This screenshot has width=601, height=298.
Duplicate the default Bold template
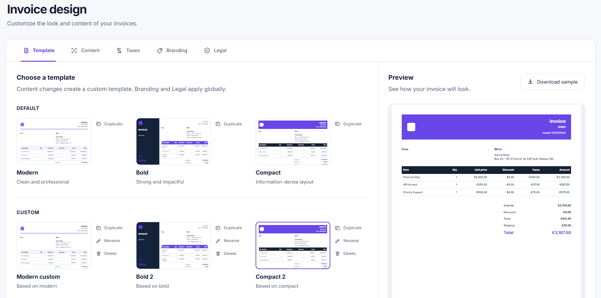click(229, 124)
